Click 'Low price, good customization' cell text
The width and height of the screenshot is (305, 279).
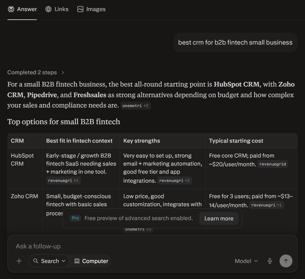pos(143,200)
